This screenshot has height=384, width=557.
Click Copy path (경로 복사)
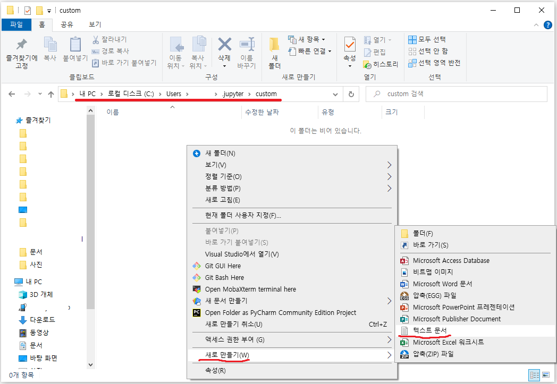(111, 51)
